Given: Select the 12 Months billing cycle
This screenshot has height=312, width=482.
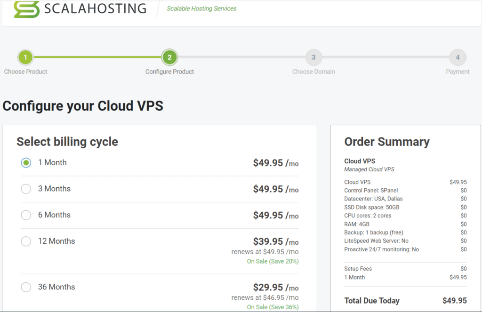Looking at the screenshot, I should [26, 241].
